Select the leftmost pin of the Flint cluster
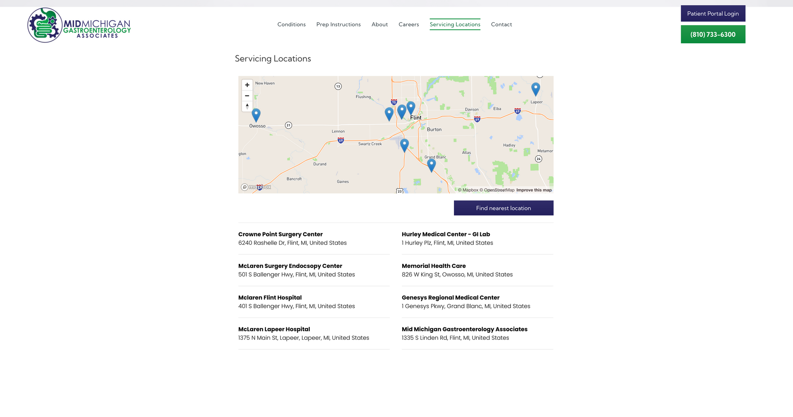The height and width of the screenshot is (417, 793). point(389,114)
